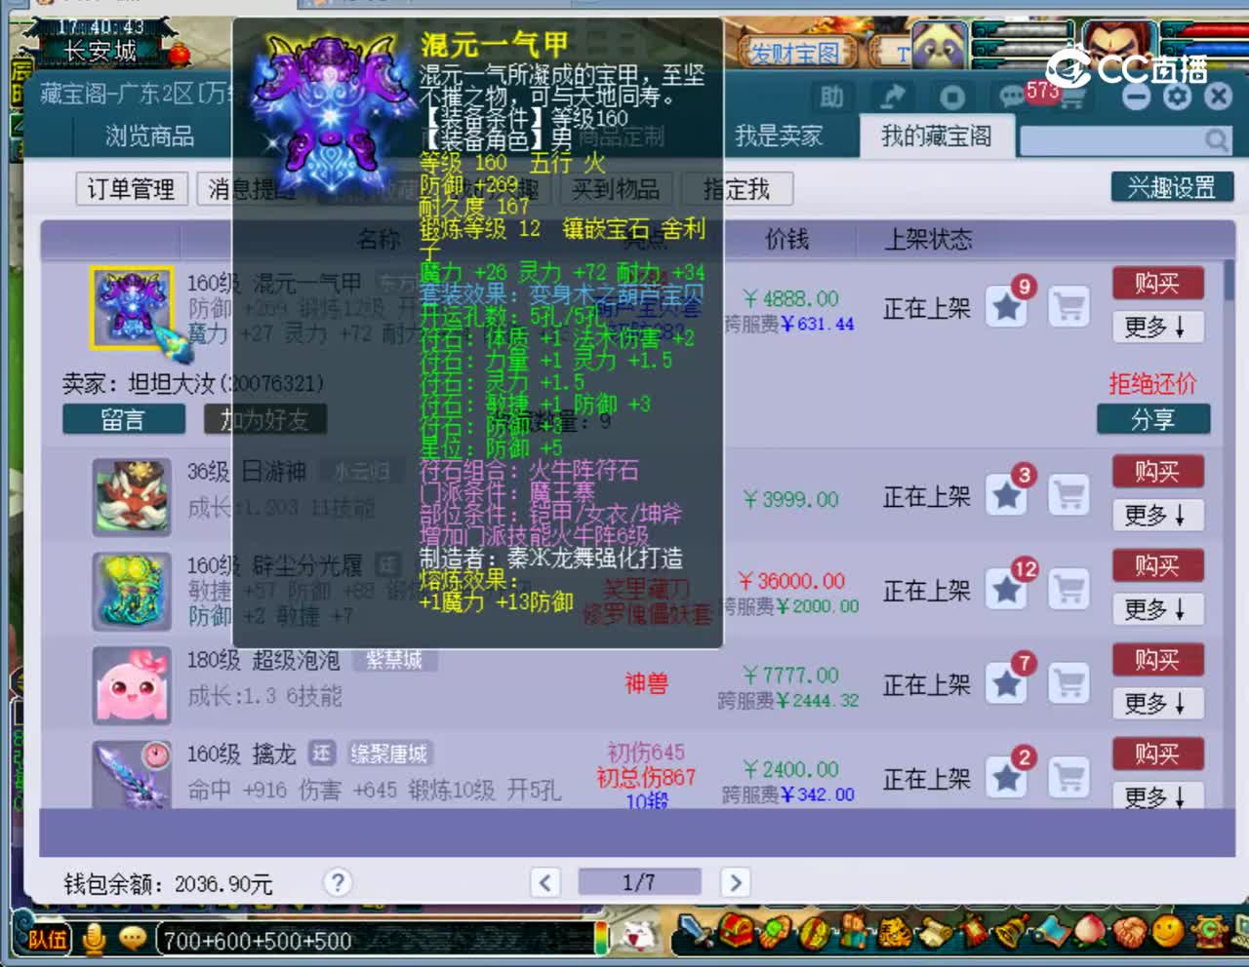1249x967 pixels.
Task: Toggle favorite star for 辟尘分光履
Action: click(x=1007, y=591)
